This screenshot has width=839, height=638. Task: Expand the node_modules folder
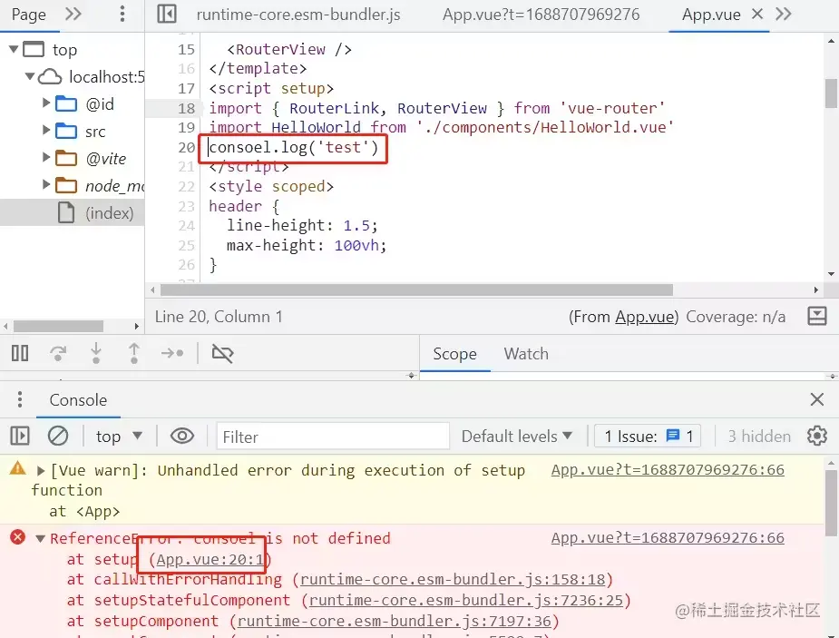46,184
